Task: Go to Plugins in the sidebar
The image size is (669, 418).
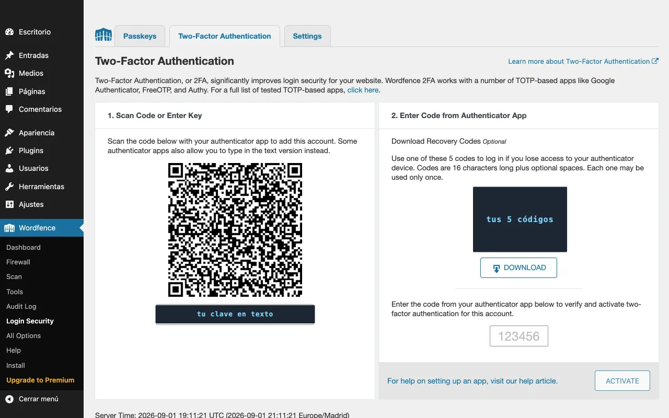Action: 42,150
